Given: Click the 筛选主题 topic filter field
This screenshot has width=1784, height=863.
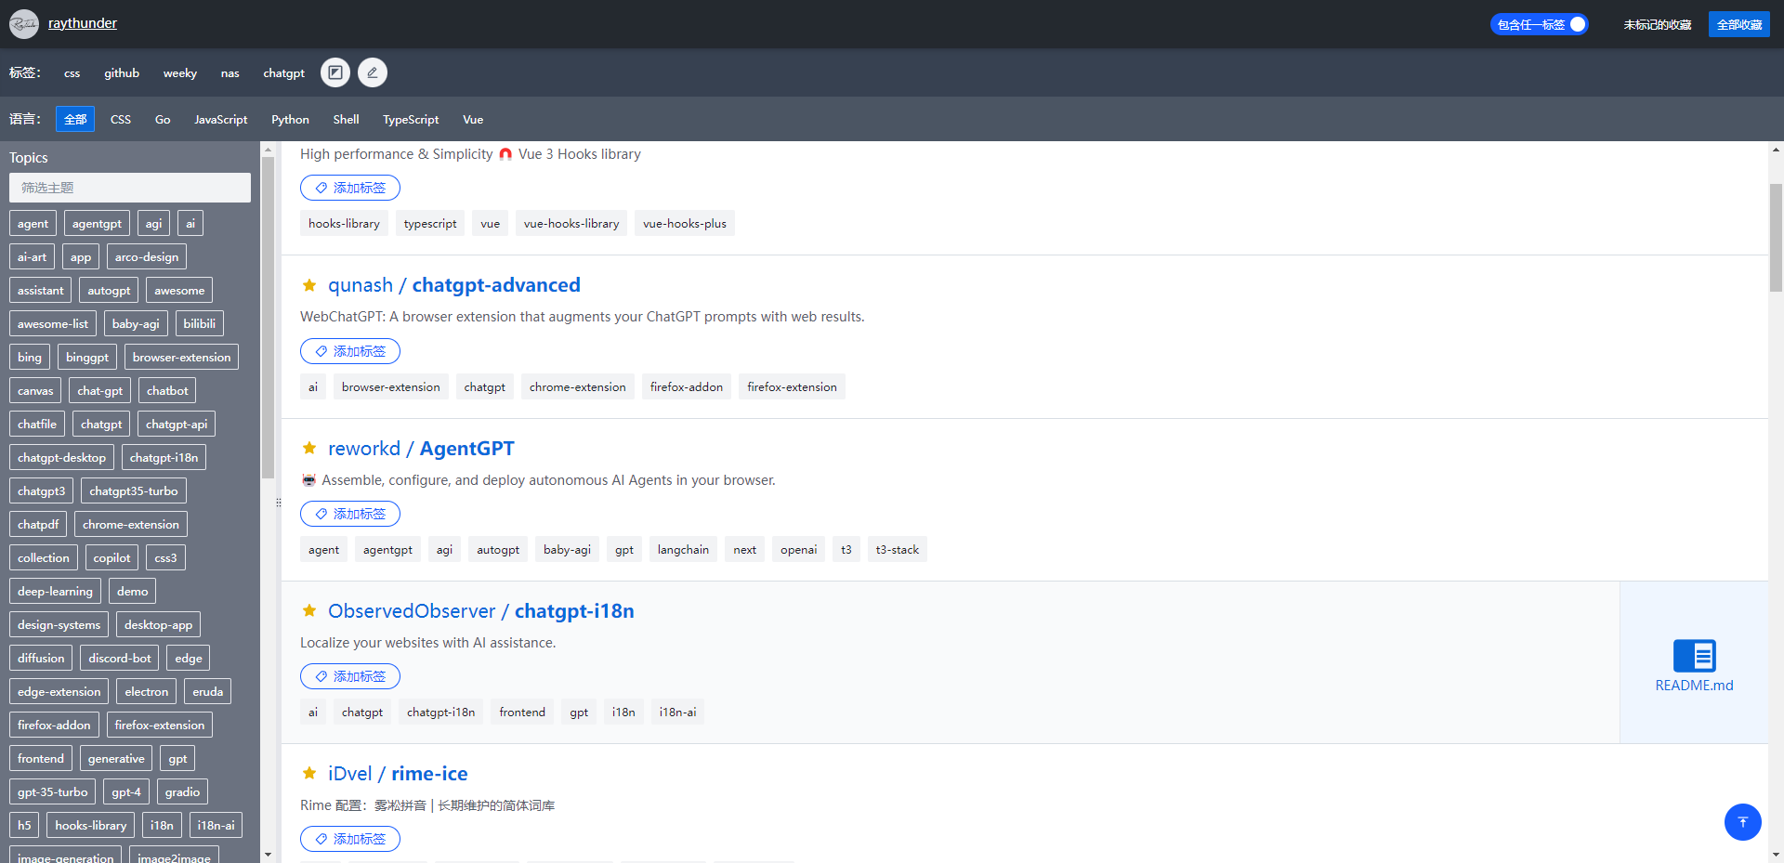Looking at the screenshot, I should coord(130,188).
